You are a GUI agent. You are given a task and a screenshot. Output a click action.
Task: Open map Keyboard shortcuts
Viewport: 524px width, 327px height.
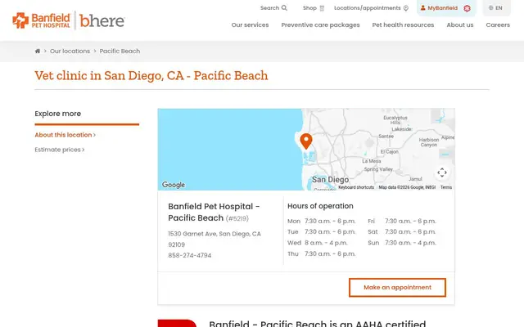356,187
